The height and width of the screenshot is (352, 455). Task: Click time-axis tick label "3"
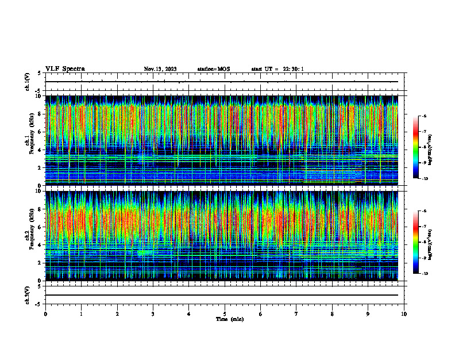[153, 314]
